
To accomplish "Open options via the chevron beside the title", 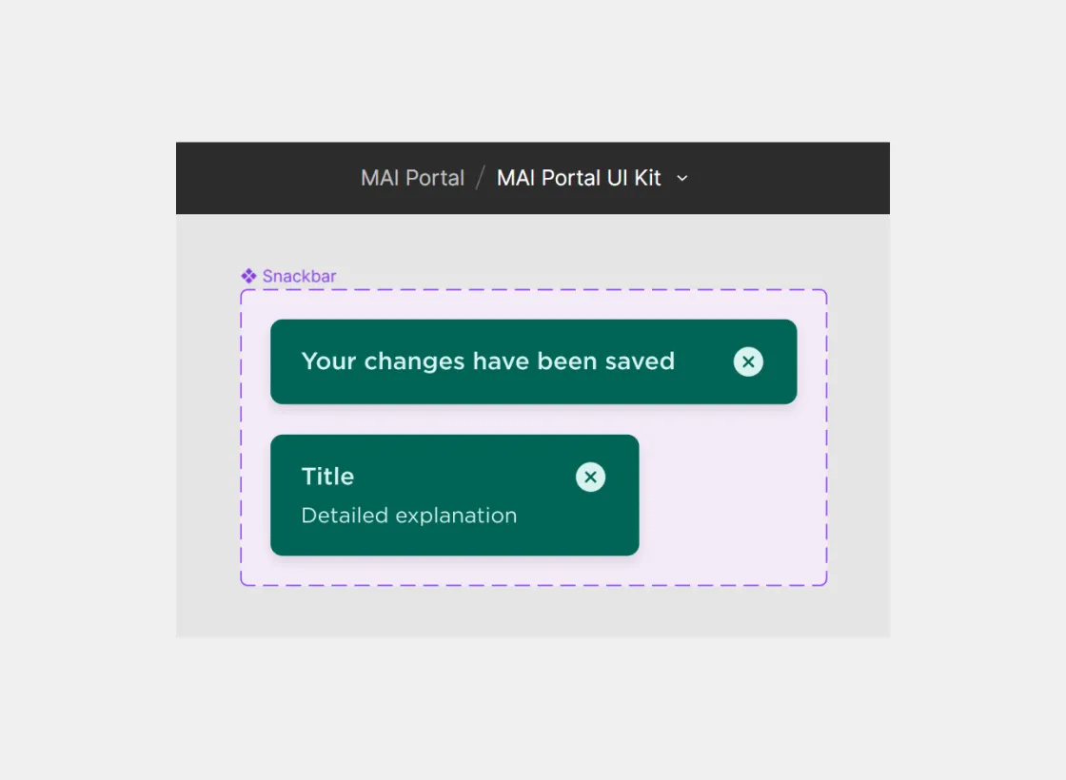I will (681, 178).
